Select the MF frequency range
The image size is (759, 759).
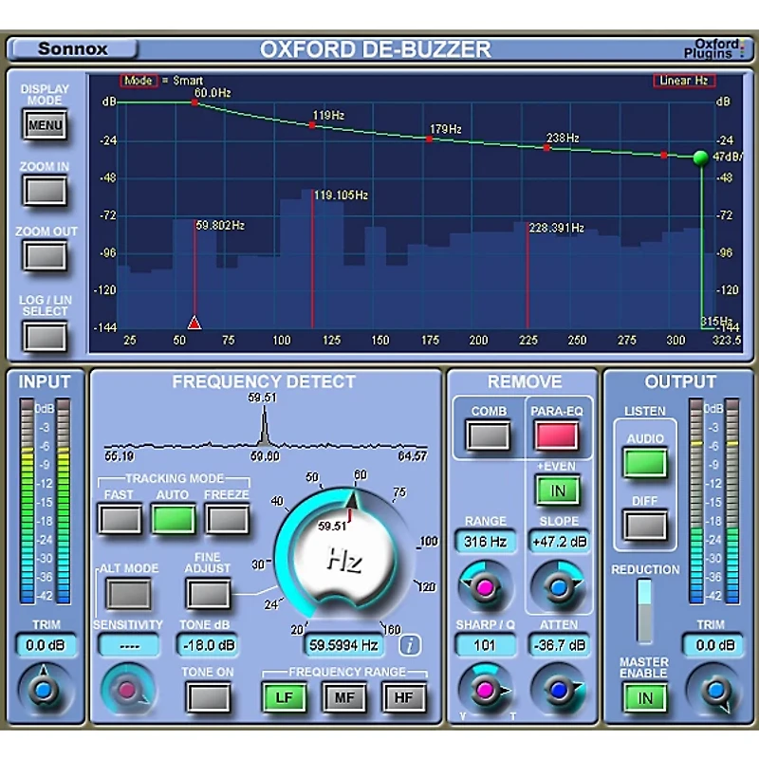pyautogui.click(x=344, y=696)
